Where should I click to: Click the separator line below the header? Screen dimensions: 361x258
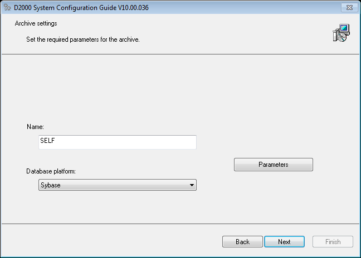click(180, 54)
